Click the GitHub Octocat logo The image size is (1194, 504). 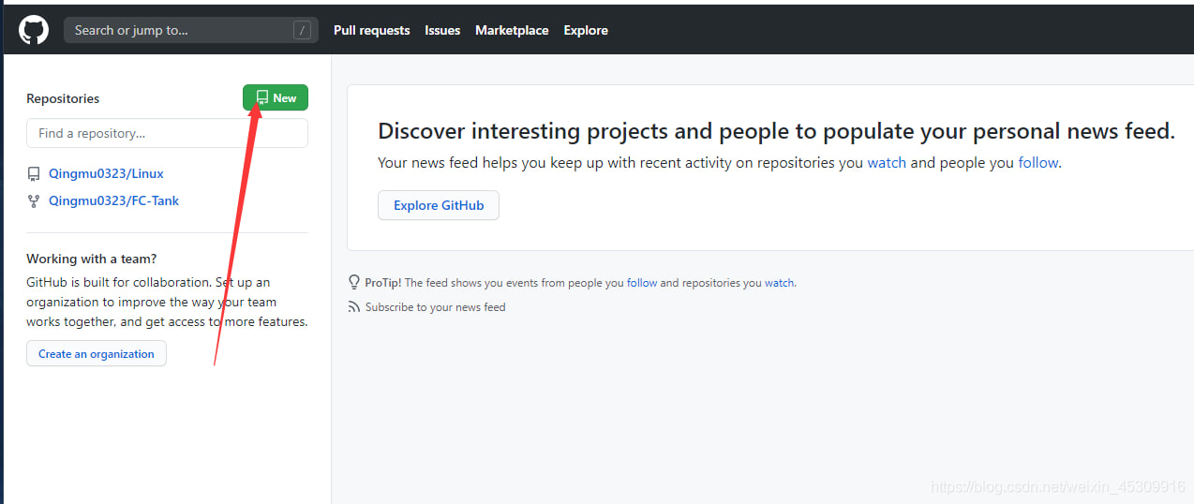[x=34, y=30]
